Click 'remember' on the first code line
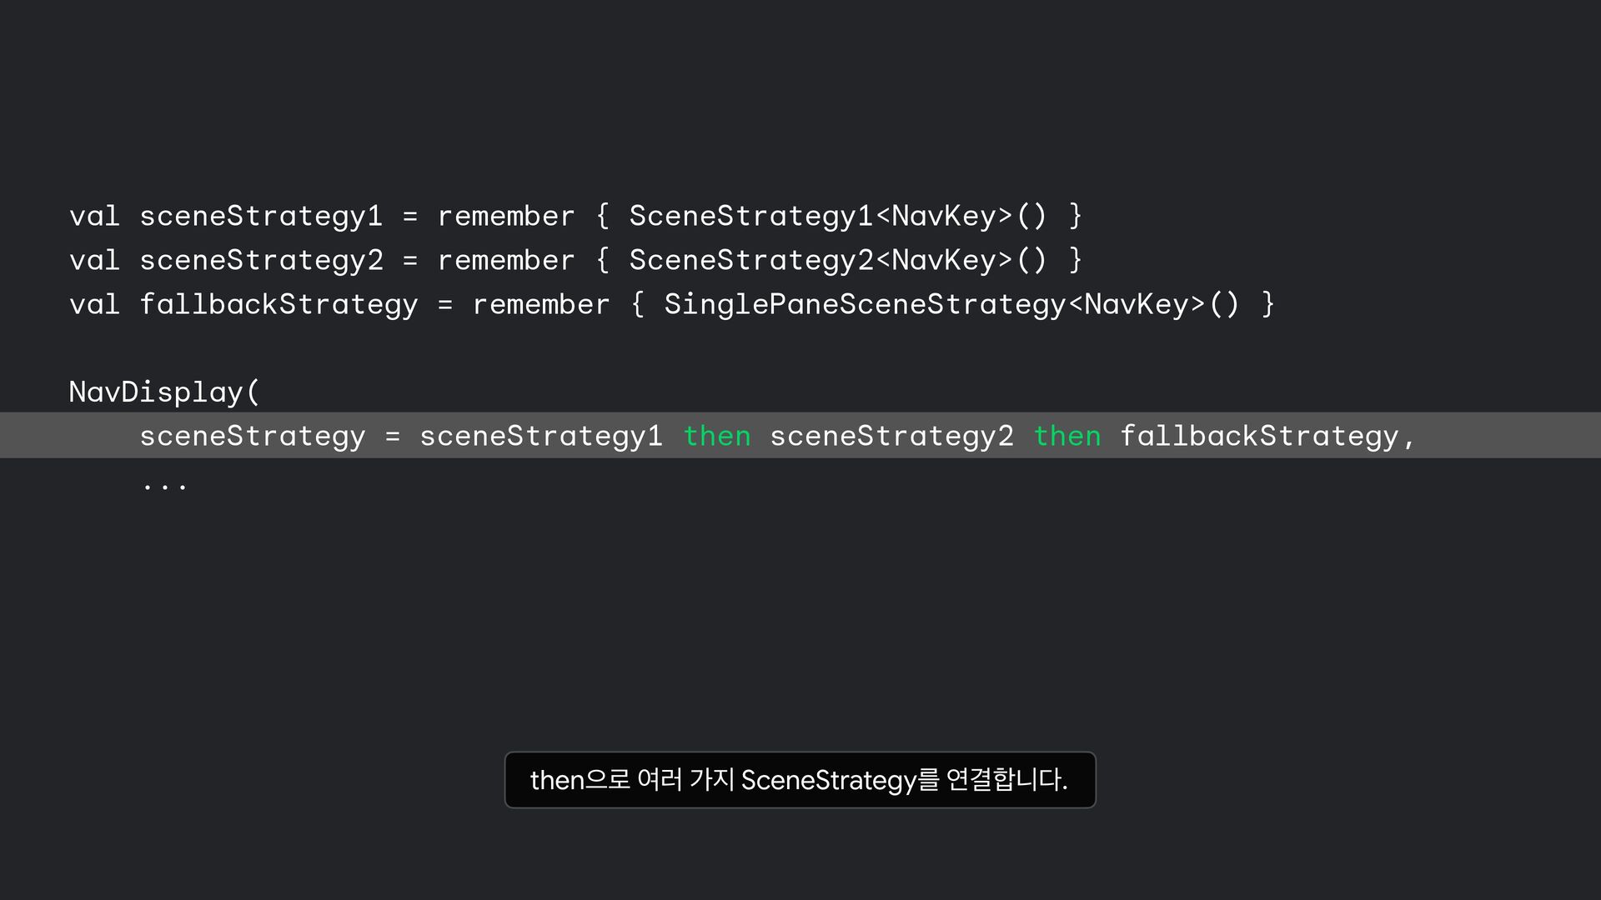 (x=506, y=216)
